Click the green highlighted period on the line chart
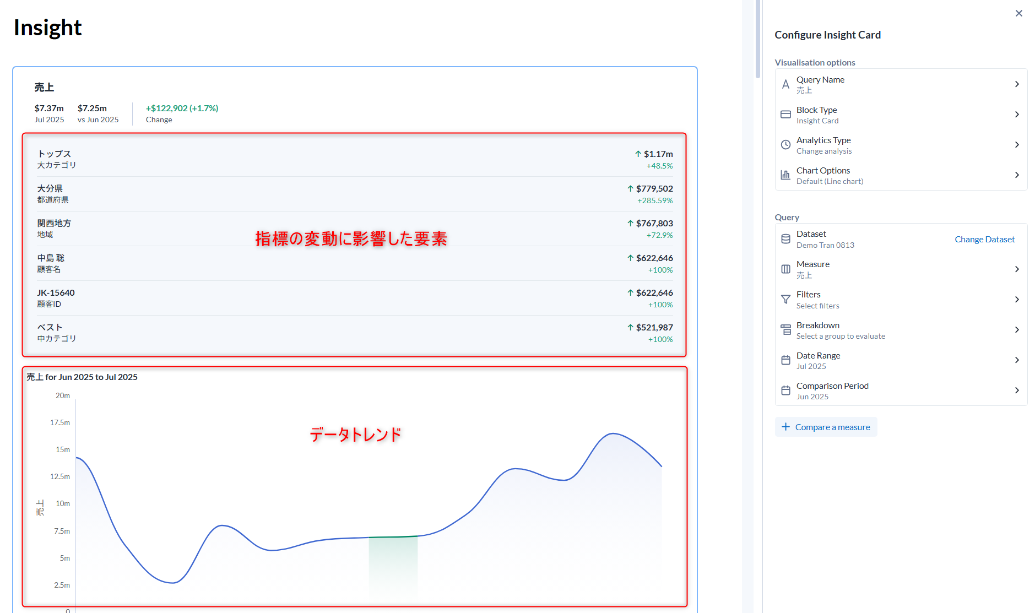Image resolution: width=1035 pixels, height=613 pixels. 393,566
